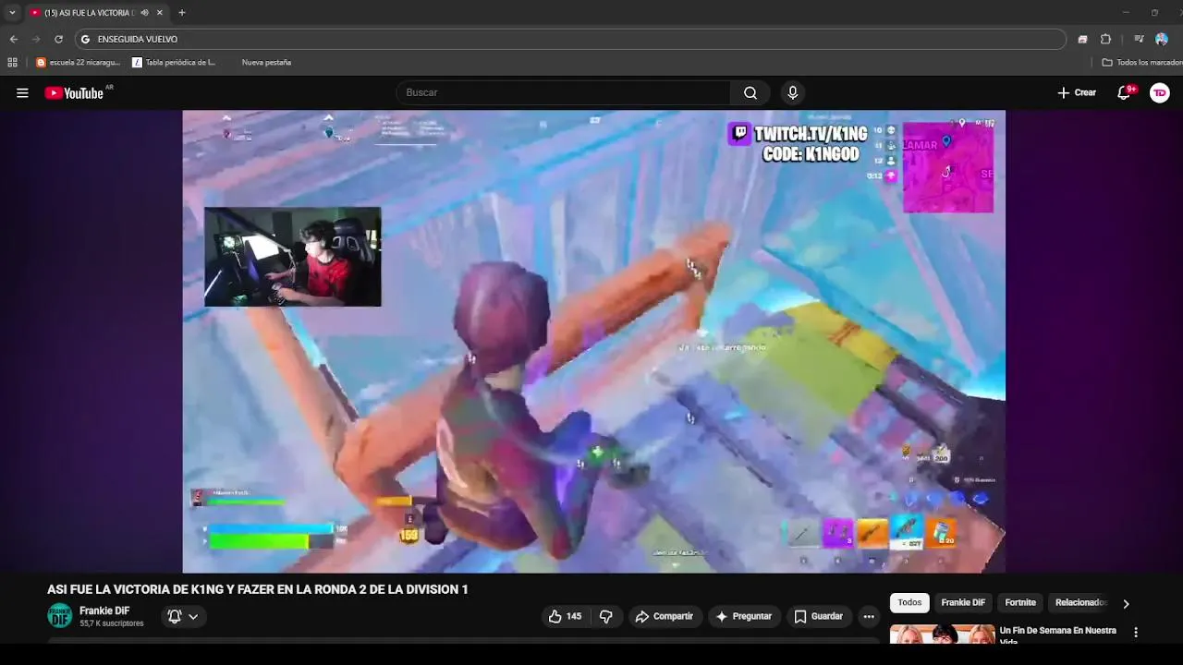Show more filter chips with the right chevron

tap(1126, 604)
